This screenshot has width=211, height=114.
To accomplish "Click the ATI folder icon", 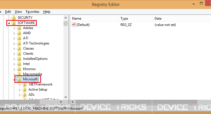I will [x=19, y=38].
